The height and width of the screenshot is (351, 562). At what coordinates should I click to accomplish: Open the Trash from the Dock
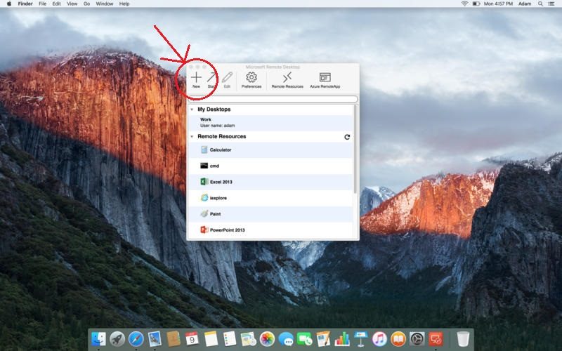(463, 338)
